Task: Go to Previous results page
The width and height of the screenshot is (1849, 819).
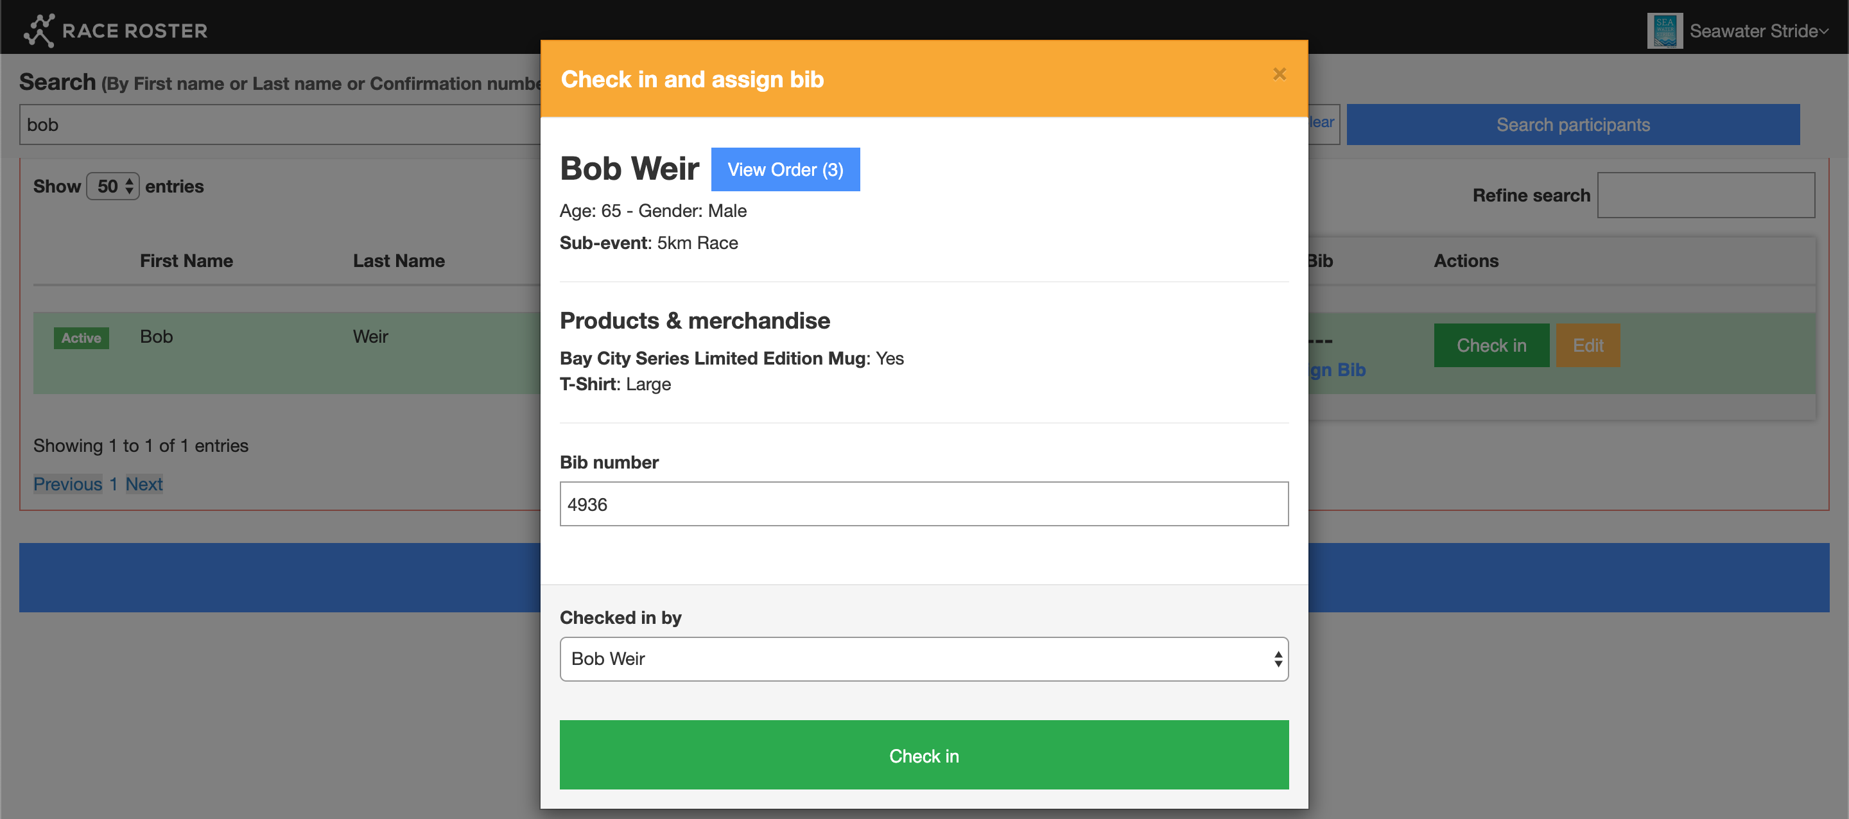Action: click(x=67, y=485)
